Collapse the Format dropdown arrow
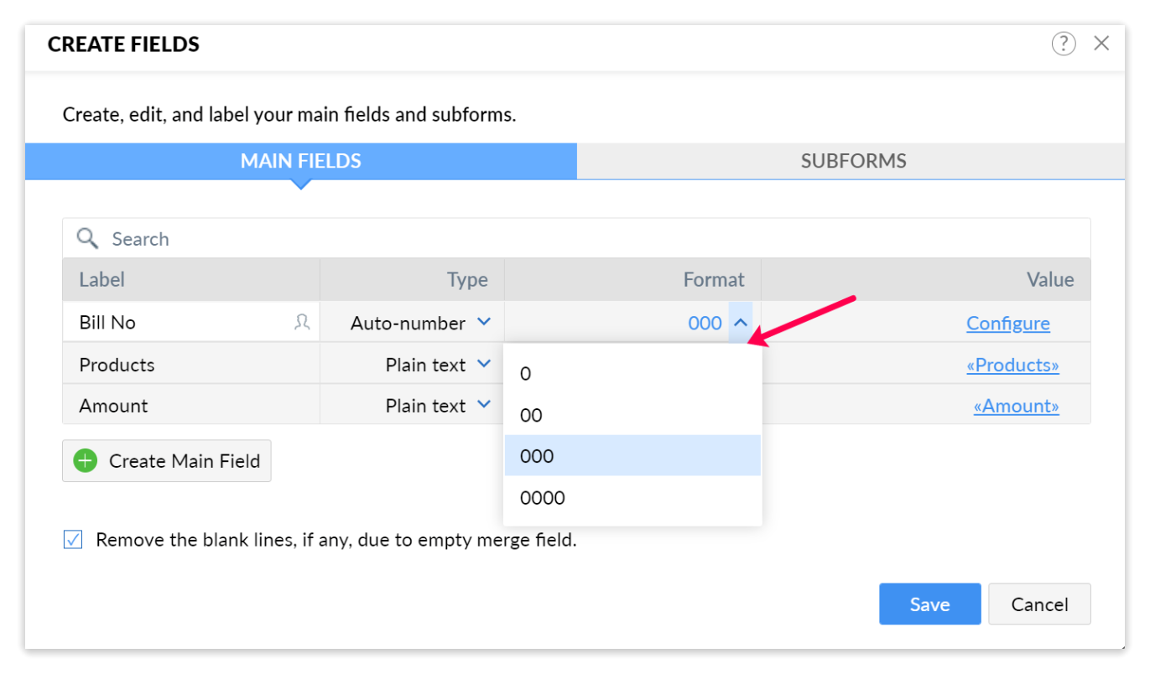The width and height of the screenshot is (1150, 674). pos(740,323)
